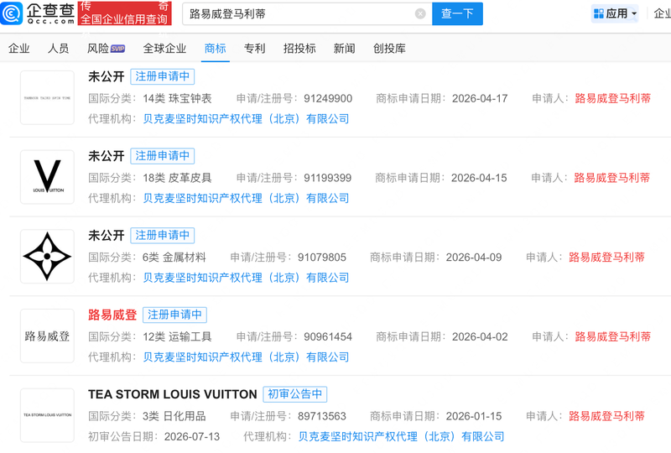The width and height of the screenshot is (671, 453).
Task: Open applicant 路易威登马利蒂 in the 2026-04-02 row
Action: point(613,336)
